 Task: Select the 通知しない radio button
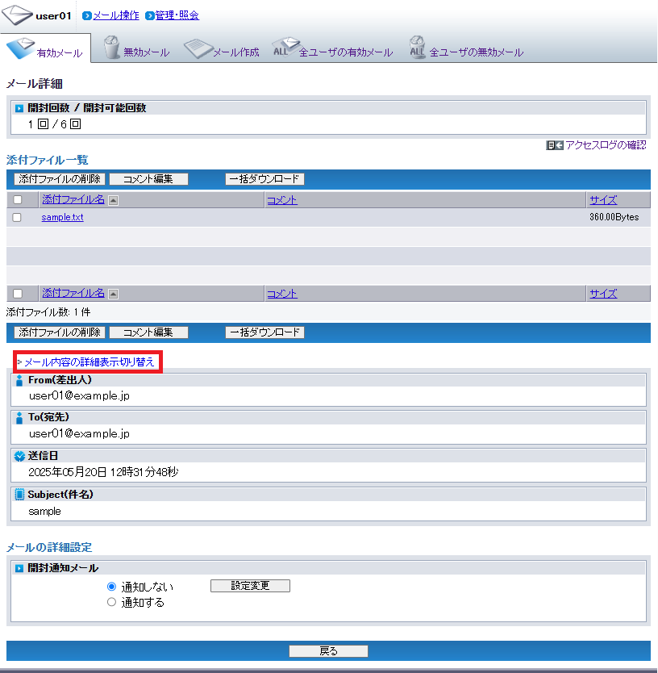point(111,587)
